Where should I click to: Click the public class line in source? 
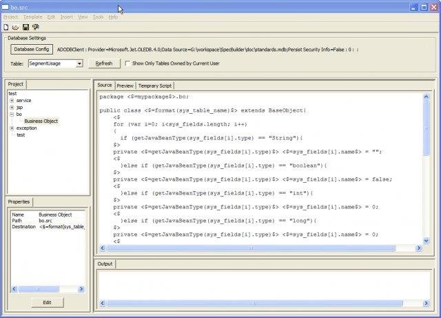203,110
